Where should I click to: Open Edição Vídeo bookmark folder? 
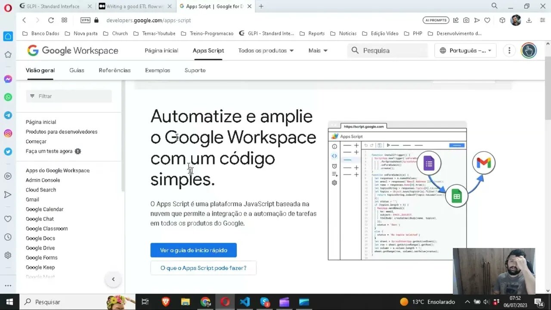click(x=380, y=33)
